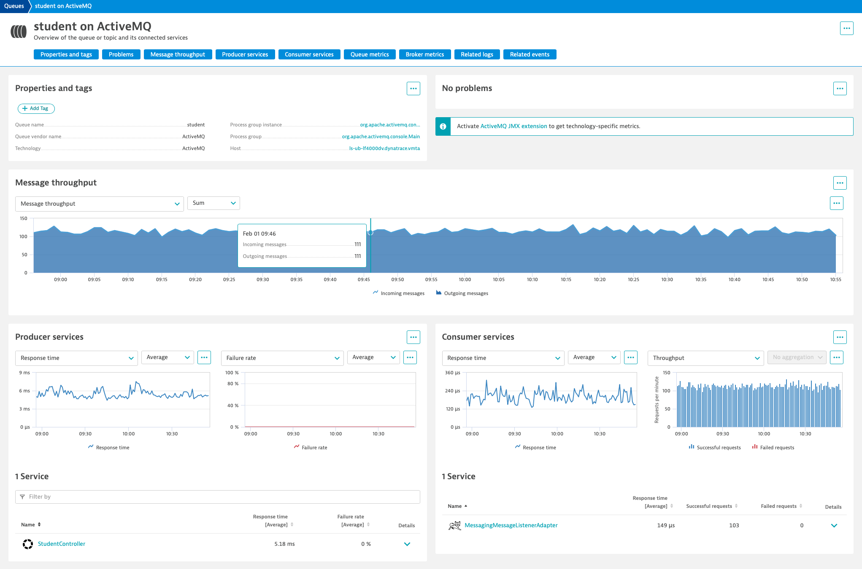Jump to Message throughput section

[178, 54]
